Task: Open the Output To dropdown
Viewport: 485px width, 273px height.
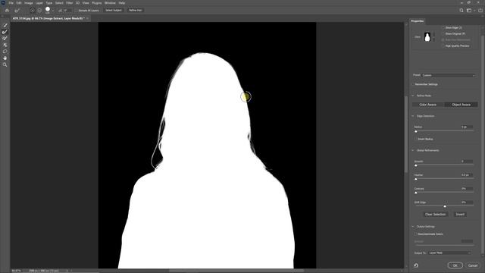Action: click(449, 253)
